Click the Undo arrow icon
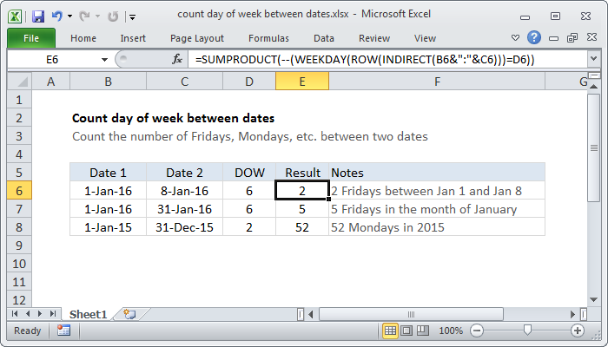 [x=58, y=16]
